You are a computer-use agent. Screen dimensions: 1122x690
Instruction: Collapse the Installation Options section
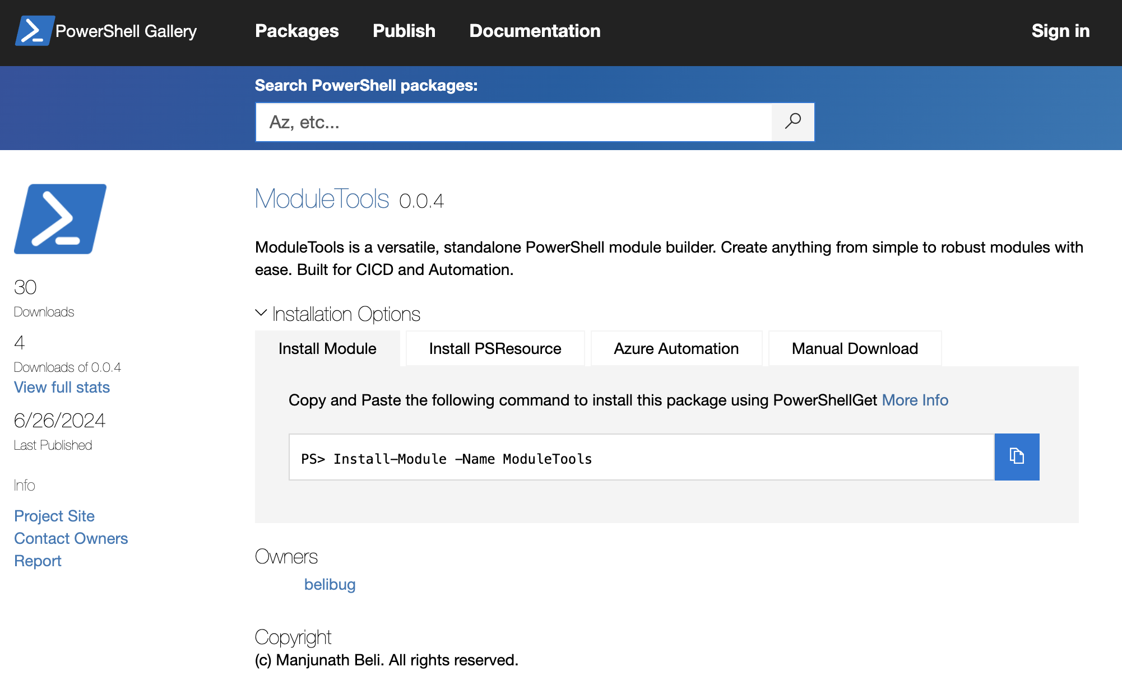[345, 314]
